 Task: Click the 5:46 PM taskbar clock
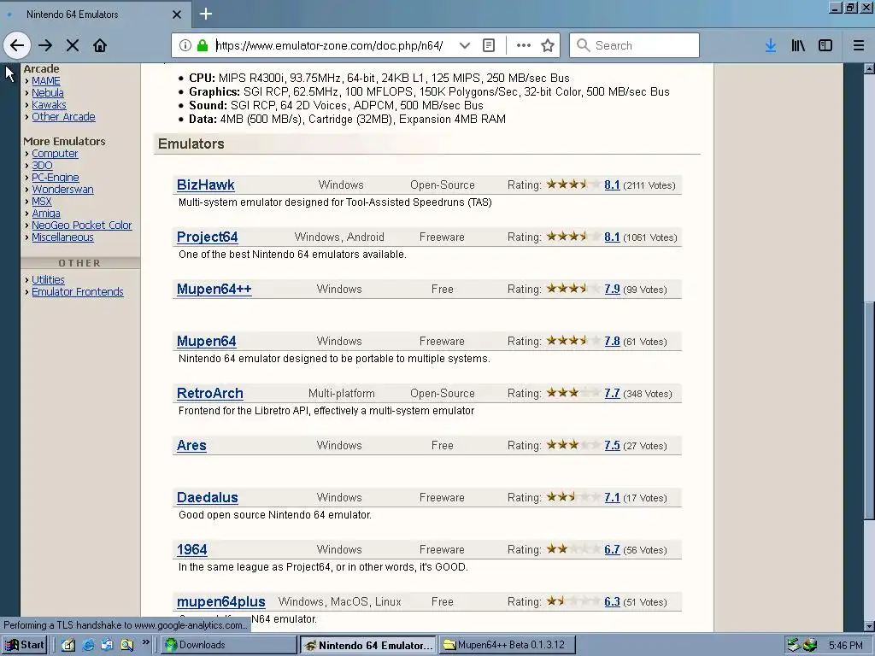(845, 645)
